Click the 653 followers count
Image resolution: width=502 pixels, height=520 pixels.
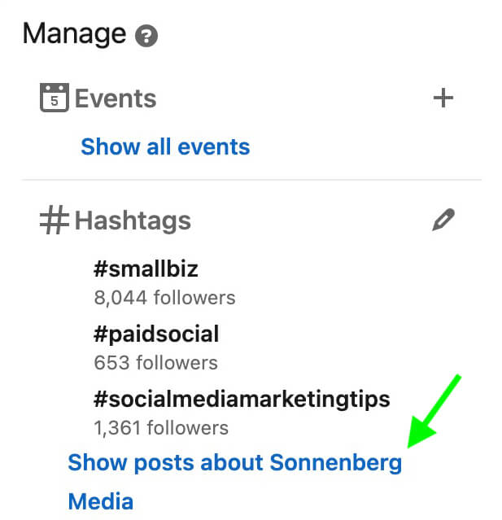click(155, 363)
